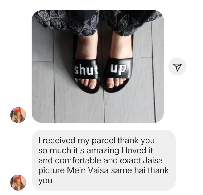Tap the paper-plane forward icon beside the photo

177,66
